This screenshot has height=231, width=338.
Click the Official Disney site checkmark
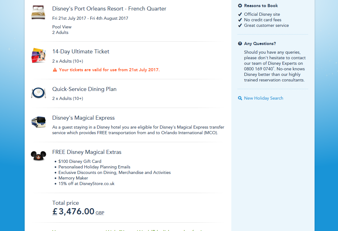pos(240,14)
